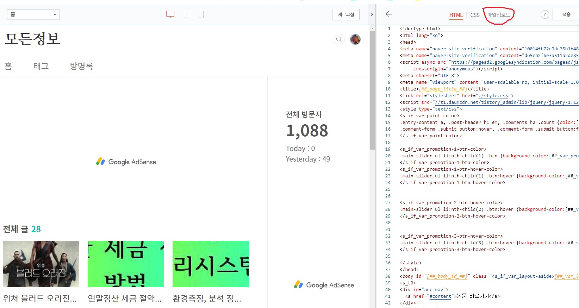Click code line '</style>'
Viewport: 579px width, 308px height.
pos(410,263)
